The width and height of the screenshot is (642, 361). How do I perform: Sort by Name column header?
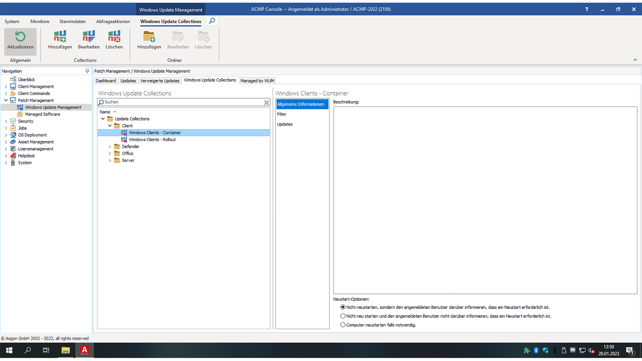point(105,112)
